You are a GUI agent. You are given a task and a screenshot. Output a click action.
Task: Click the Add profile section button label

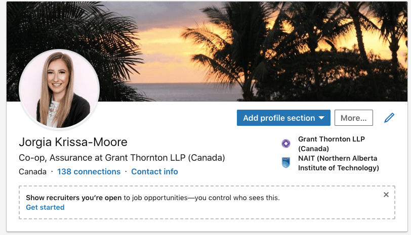pyautogui.click(x=279, y=118)
